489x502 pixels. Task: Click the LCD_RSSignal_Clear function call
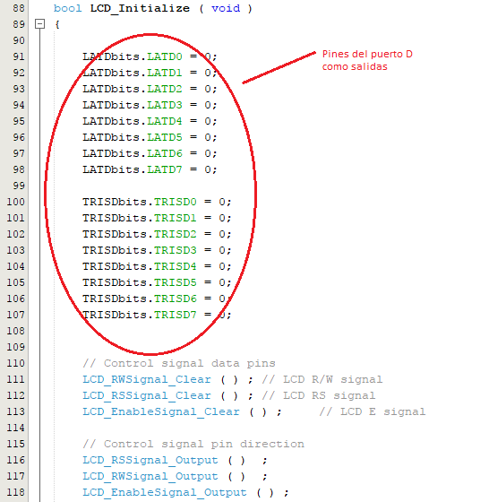click(x=147, y=395)
